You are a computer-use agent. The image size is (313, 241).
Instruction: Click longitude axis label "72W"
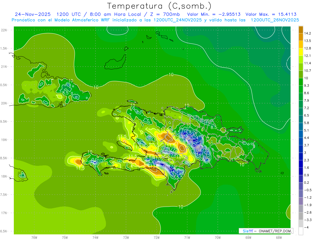point(156,237)
